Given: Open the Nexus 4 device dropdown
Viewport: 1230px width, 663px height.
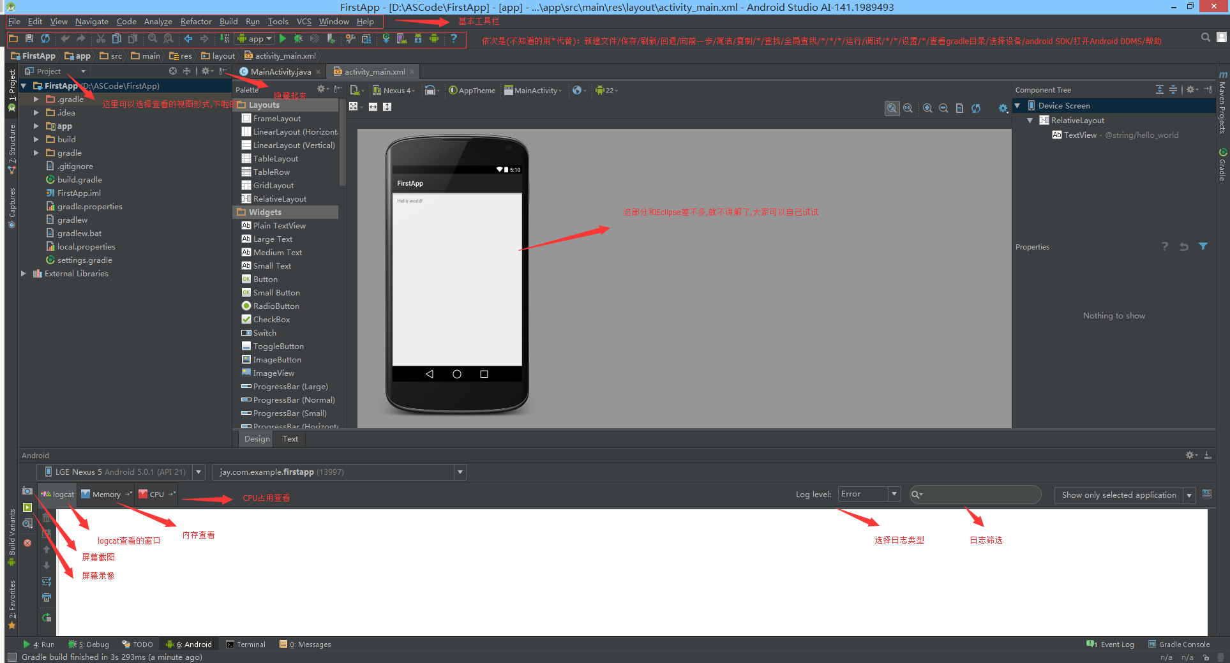Looking at the screenshot, I should pos(394,90).
